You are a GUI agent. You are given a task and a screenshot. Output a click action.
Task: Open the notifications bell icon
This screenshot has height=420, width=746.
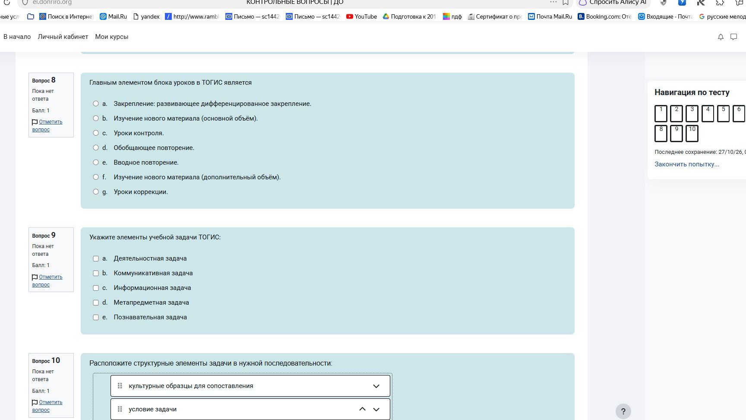[721, 37]
